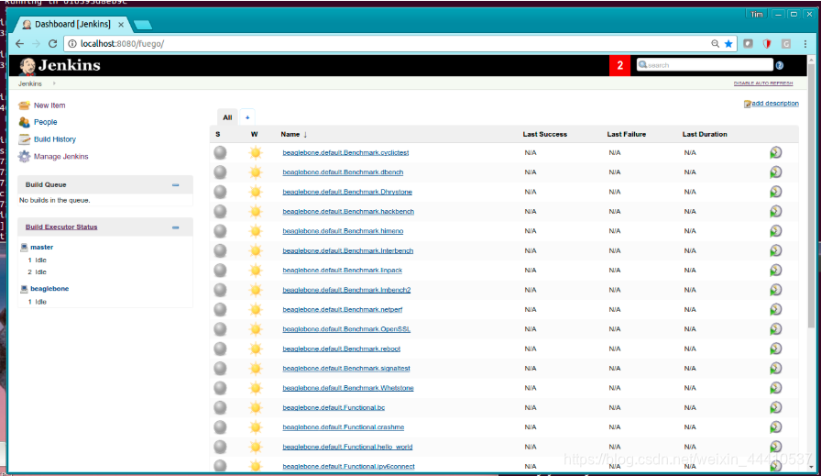Schedule a build for Benchmark.hackbench
The image size is (821, 476).
(x=775, y=211)
